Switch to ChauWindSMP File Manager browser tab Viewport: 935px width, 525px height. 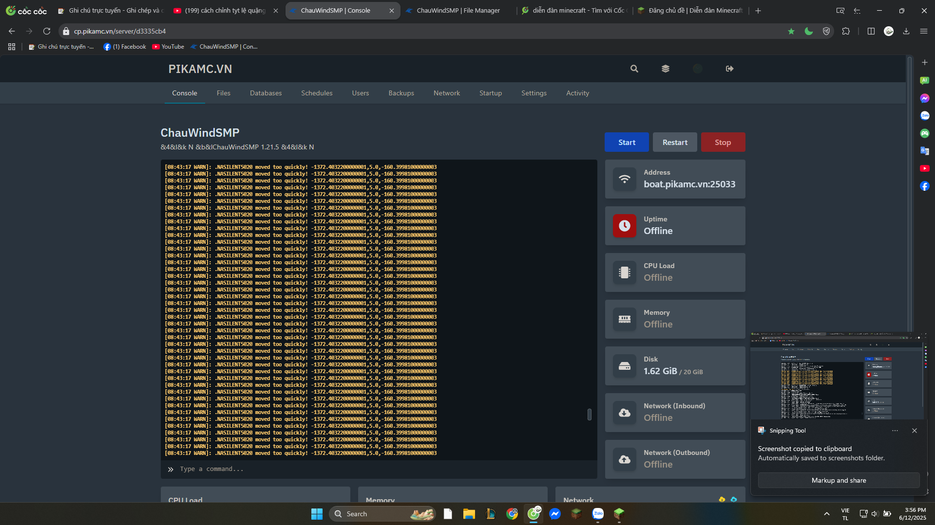click(x=457, y=11)
